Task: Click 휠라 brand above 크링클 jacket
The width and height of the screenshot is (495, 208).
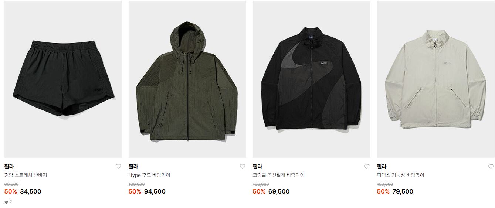Action: 258,167
